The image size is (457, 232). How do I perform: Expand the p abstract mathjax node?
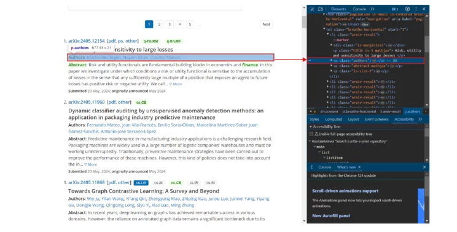click(x=331, y=66)
